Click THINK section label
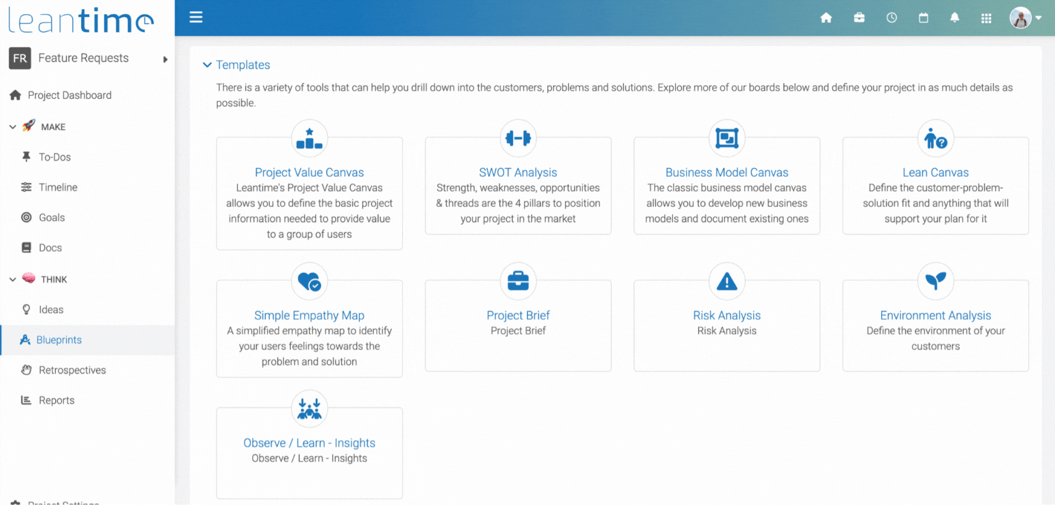The image size is (1055, 505). (x=54, y=280)
